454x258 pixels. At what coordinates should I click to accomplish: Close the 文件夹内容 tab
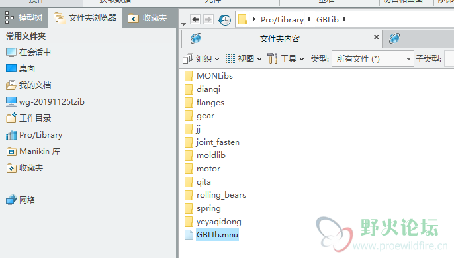pos(377,37)
